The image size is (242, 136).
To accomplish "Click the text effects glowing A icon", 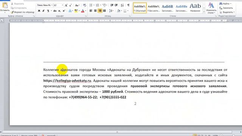I will coord(70,11).
